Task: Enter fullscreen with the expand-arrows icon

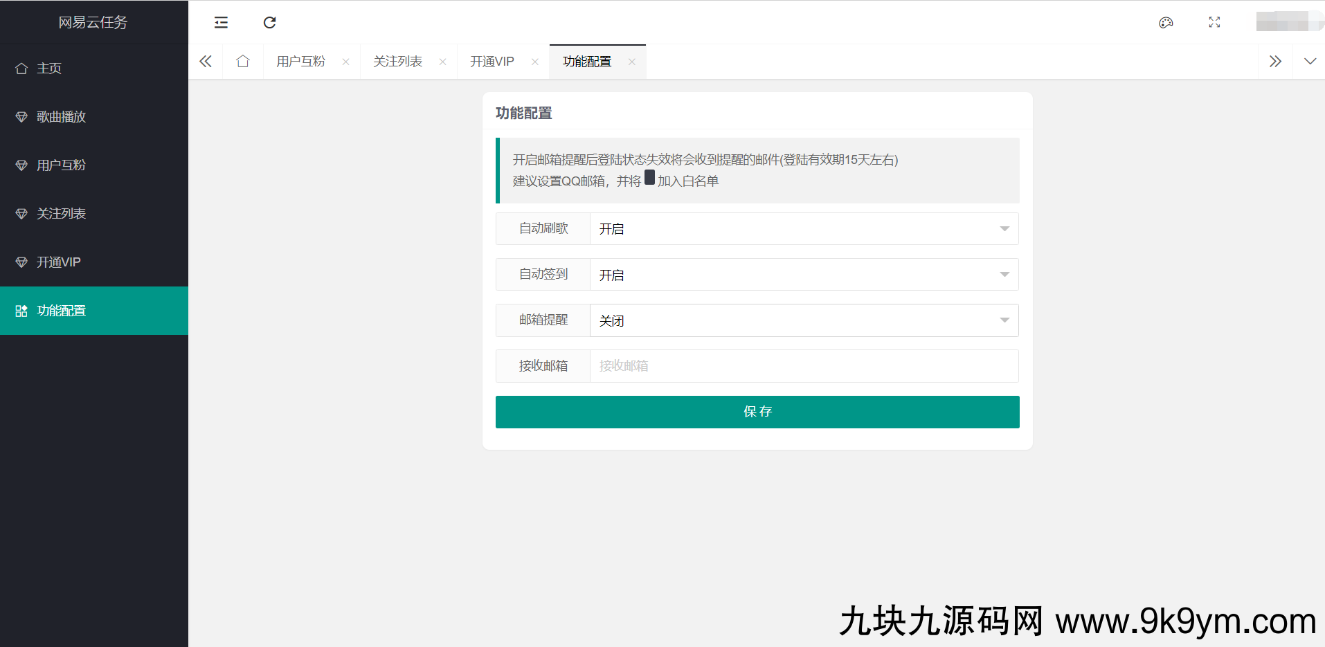Action: pos(1214,22)
